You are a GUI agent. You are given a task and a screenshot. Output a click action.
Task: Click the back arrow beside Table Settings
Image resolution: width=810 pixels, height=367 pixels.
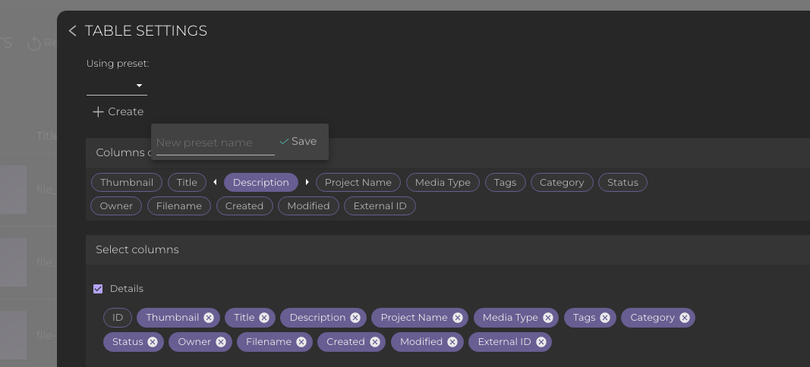point(72,31)
